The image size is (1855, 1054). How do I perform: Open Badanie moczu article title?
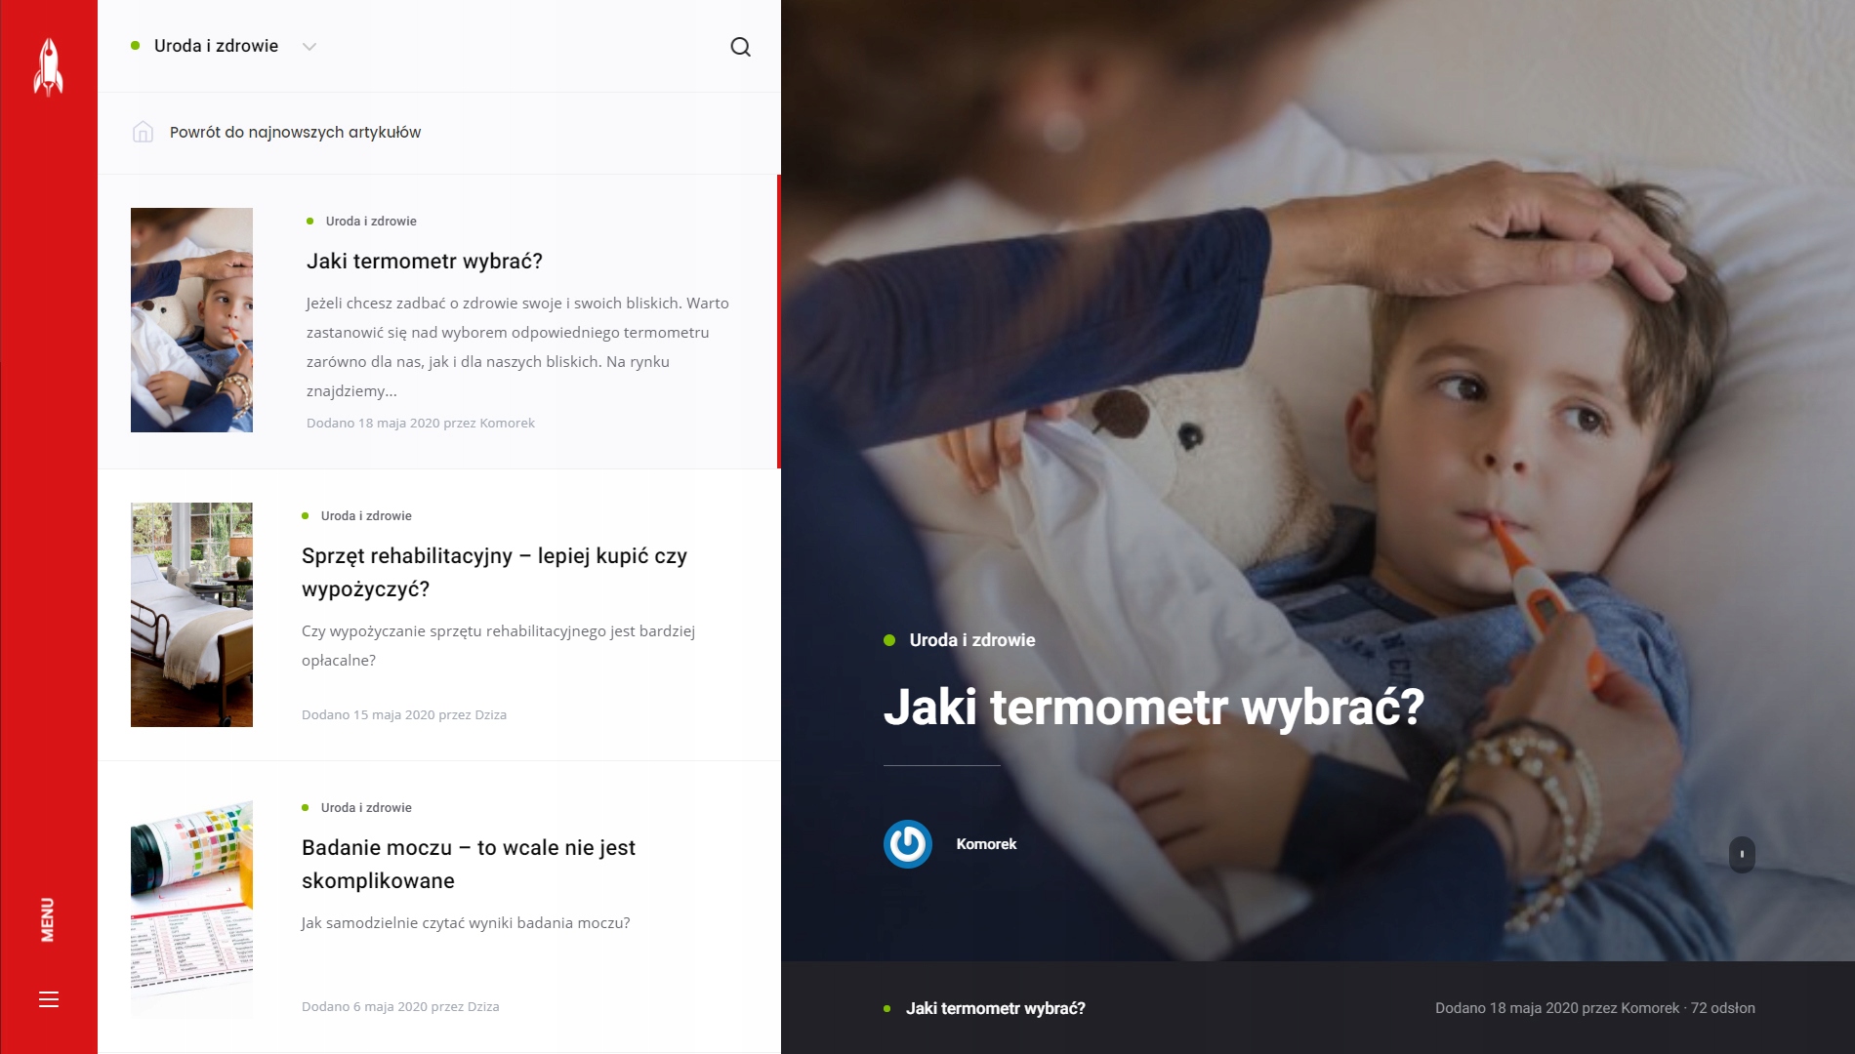[469, 864]
